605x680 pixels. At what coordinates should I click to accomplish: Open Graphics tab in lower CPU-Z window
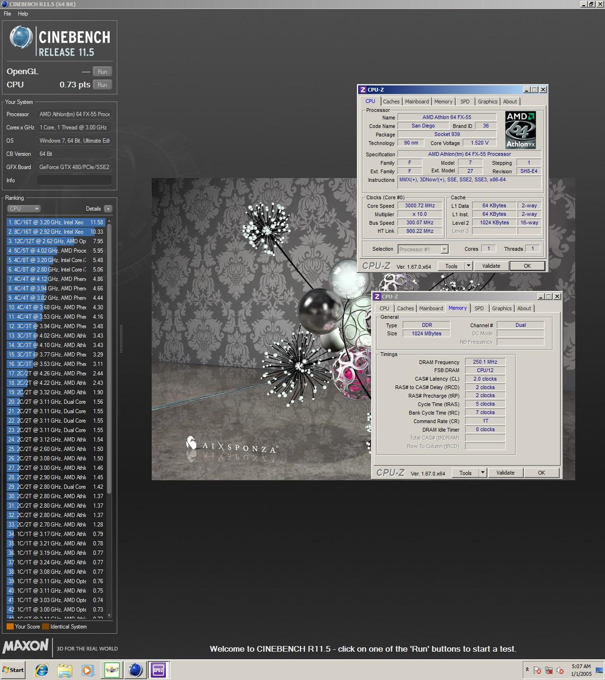pos(501,308)
